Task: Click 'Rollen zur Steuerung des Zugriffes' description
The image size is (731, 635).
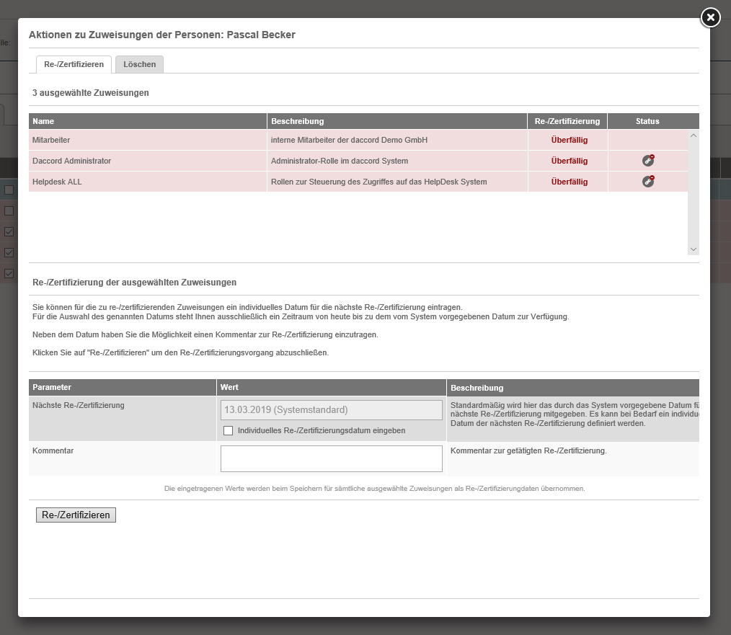Action: 378,182
